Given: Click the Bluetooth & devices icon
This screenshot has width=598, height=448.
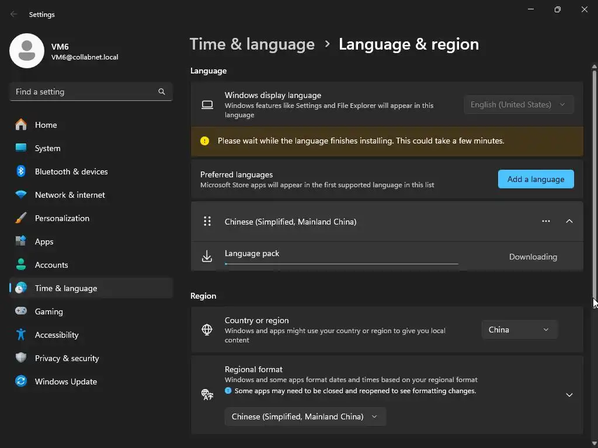Looking at the screenshot, I should 21,171.
